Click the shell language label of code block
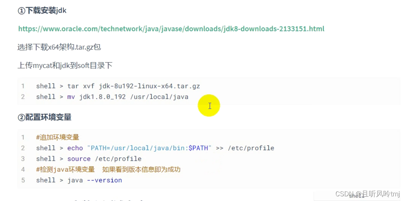 tap(357, 196)
